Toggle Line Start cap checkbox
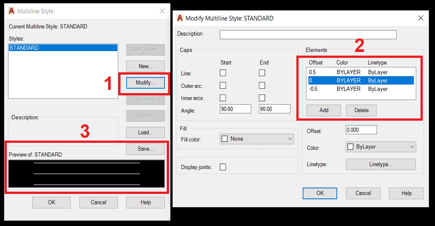 coord(223,73)
